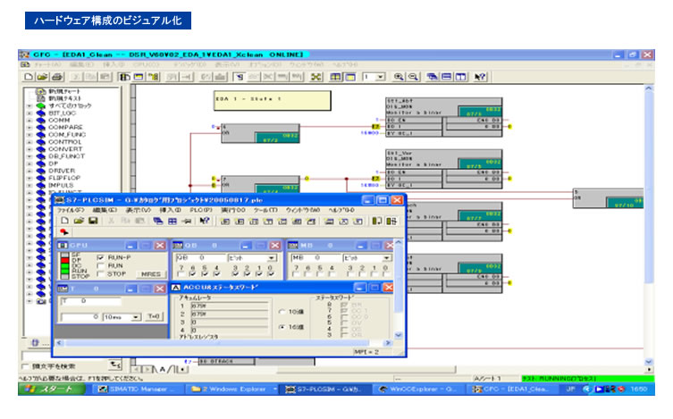The image size is (673, 419).
Task: Click the BIT_LOC block family icon
Action: [41, 113]
